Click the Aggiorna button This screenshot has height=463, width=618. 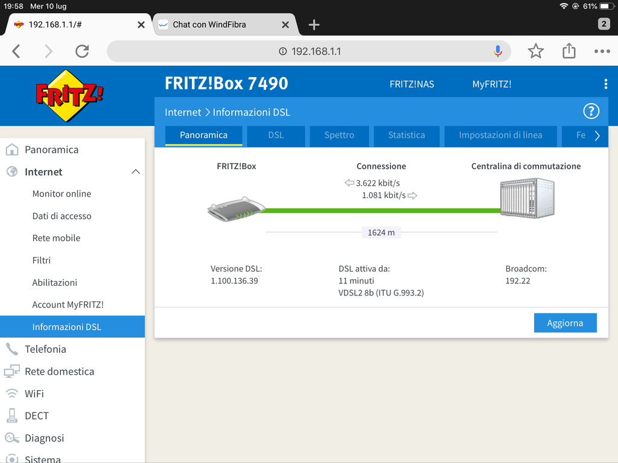565,323
